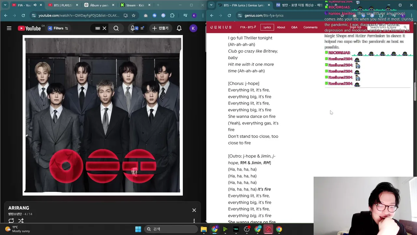Reload the Genius page
The width and height of the screenshot is (417, 235).
(x=229, y=15)
